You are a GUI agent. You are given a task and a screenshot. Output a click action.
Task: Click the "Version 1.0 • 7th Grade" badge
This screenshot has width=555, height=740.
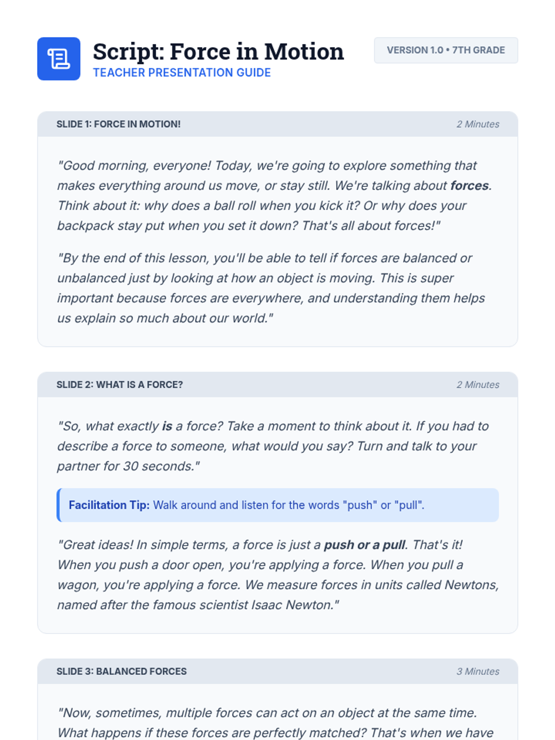coord(445,50)
